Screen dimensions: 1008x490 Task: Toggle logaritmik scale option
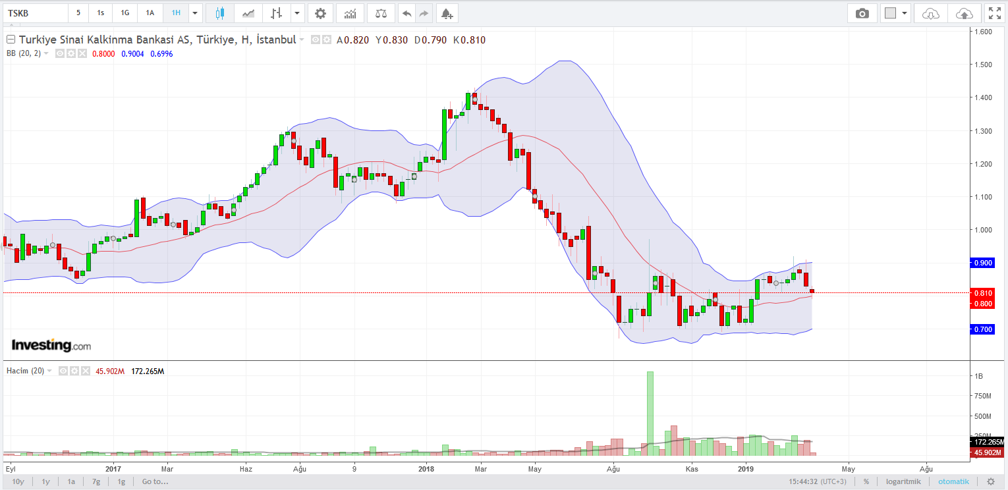pos(902,481)
